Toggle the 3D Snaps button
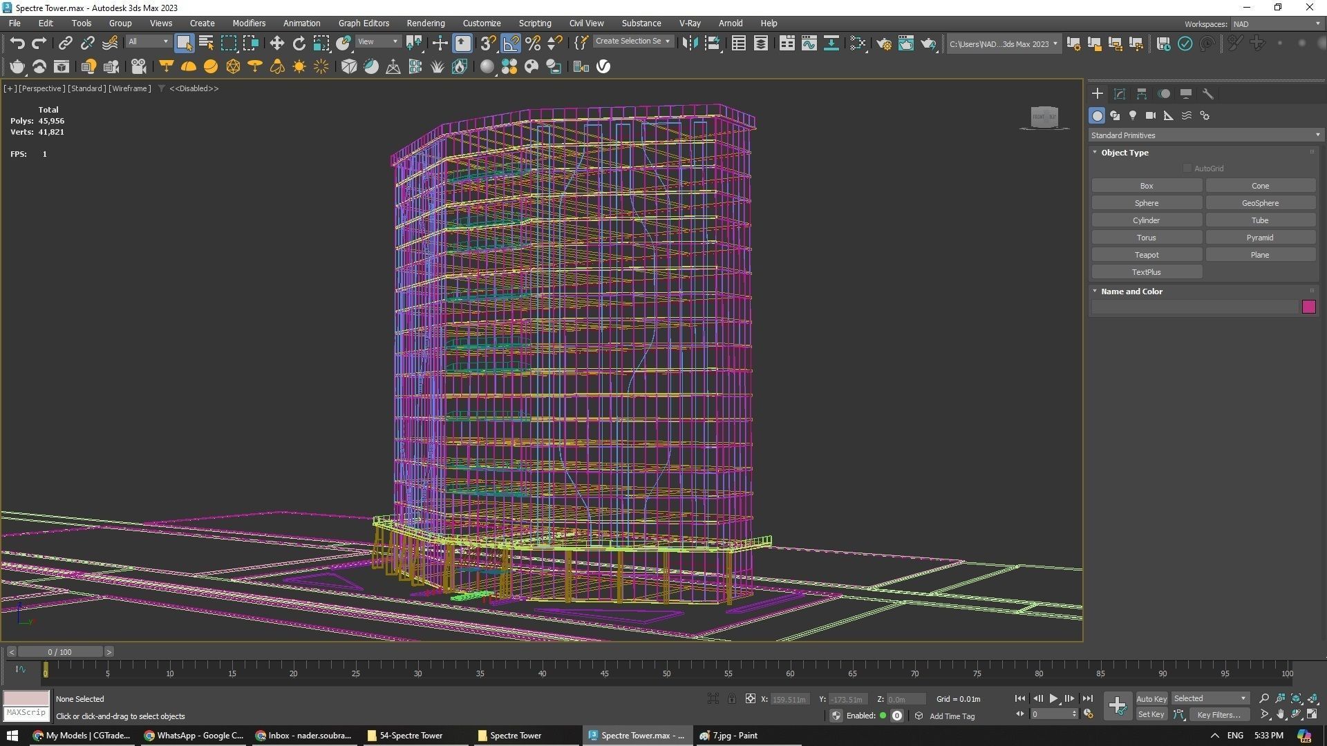This screenshot has width=1327, height=746. tap(488, 44)
